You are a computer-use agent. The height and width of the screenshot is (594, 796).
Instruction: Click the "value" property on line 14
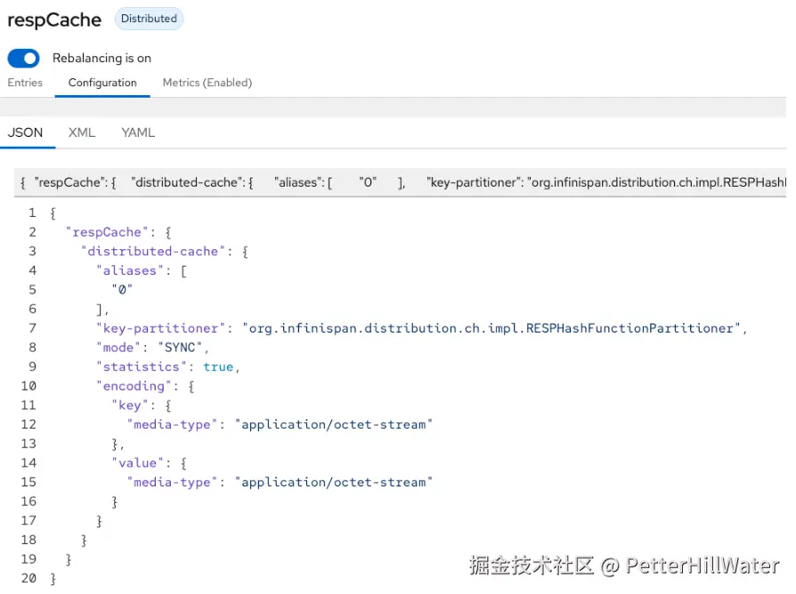(x=138, y=463)
